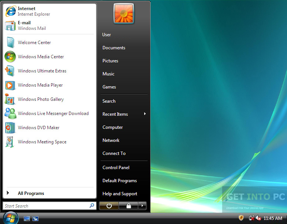Expand the shutdown options arrow
This screenshot has width=287, height=224.
[x=142, y=206]
